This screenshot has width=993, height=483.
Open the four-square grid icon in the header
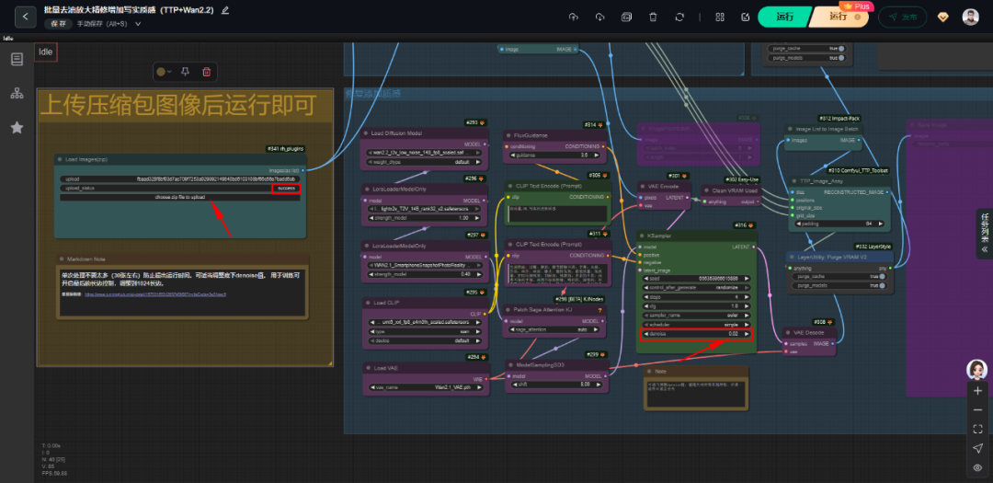[x=720, y=17]
